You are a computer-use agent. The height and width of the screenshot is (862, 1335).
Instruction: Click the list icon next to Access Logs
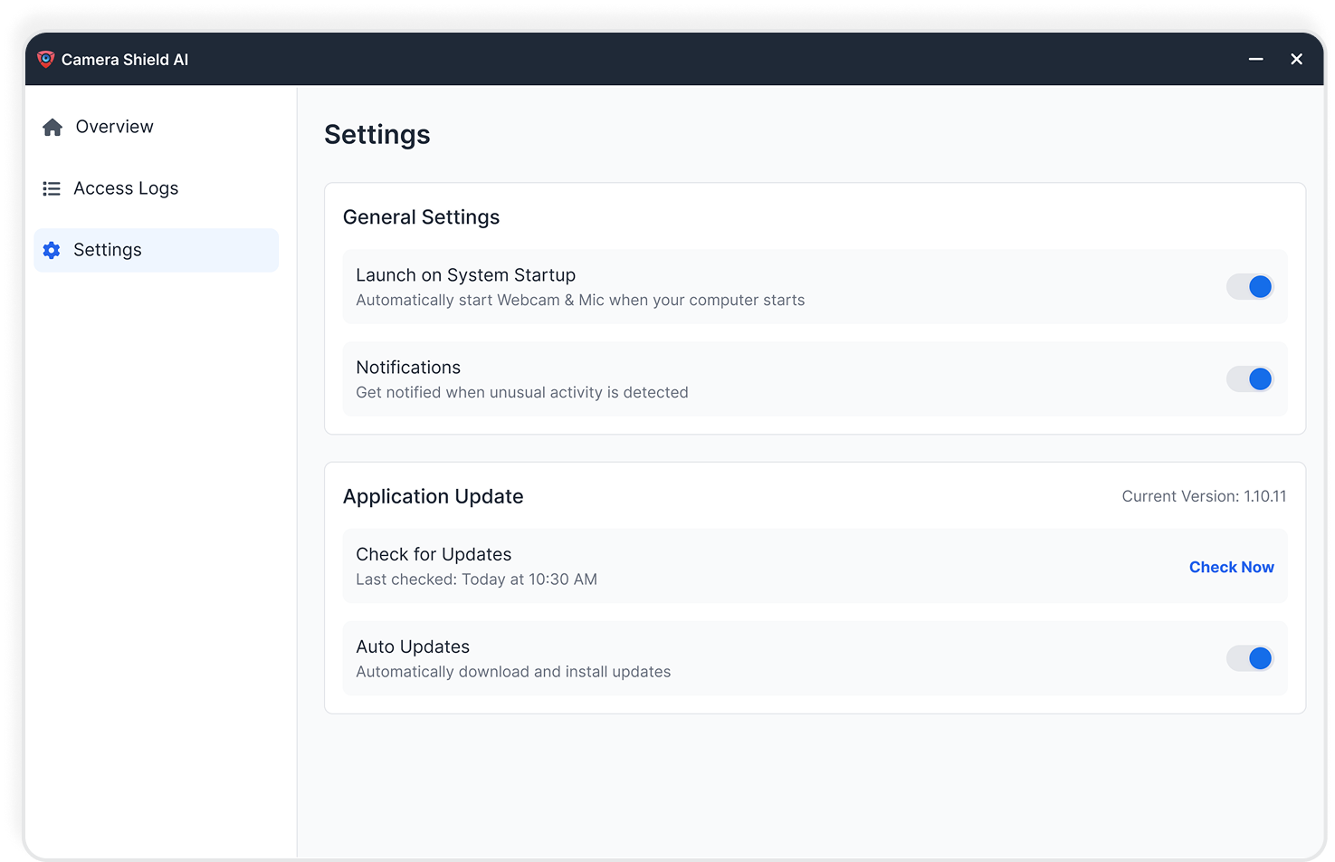pos(52,188)
